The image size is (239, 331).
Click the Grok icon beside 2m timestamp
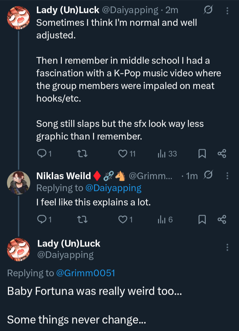pyautogui.click(x=208, y=11)
